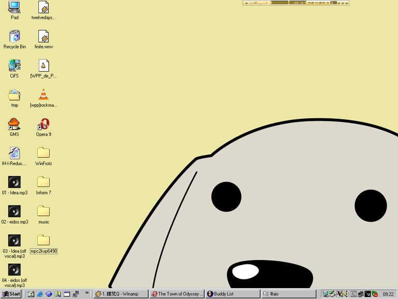This screenshot has height=299, width=398.
Task: Click Winamp windowshade previous track button
Action: [x=310, y=3]
